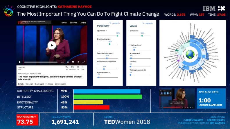The width and height of the screenshot is (230, 129).
Task: Open video settings gear in main player
Action: pyautogui.click(x=78, y=62)
